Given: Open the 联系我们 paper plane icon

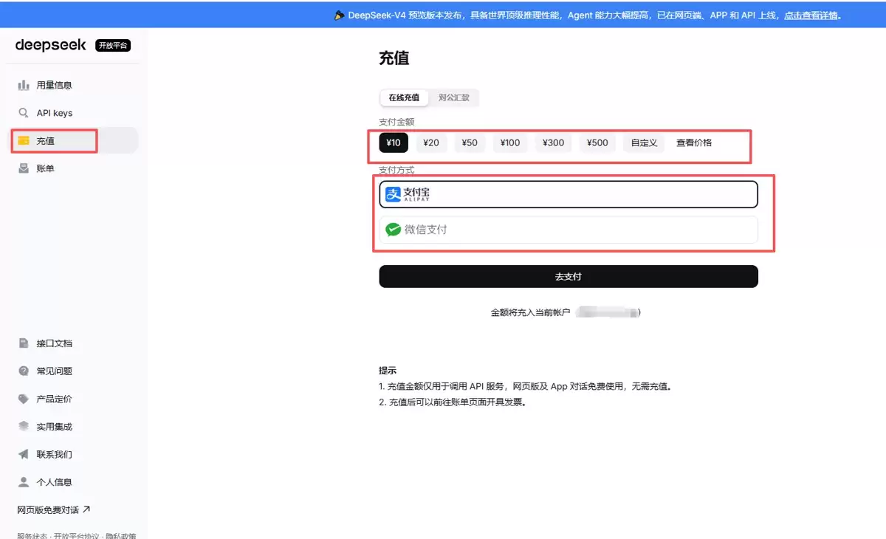Looking at the screenshot, I should [24, 454].
